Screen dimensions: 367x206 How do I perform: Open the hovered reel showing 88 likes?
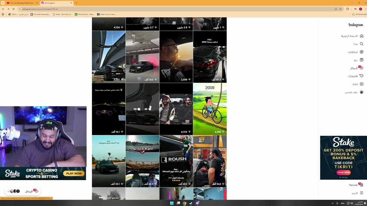[x=142, y=109]
